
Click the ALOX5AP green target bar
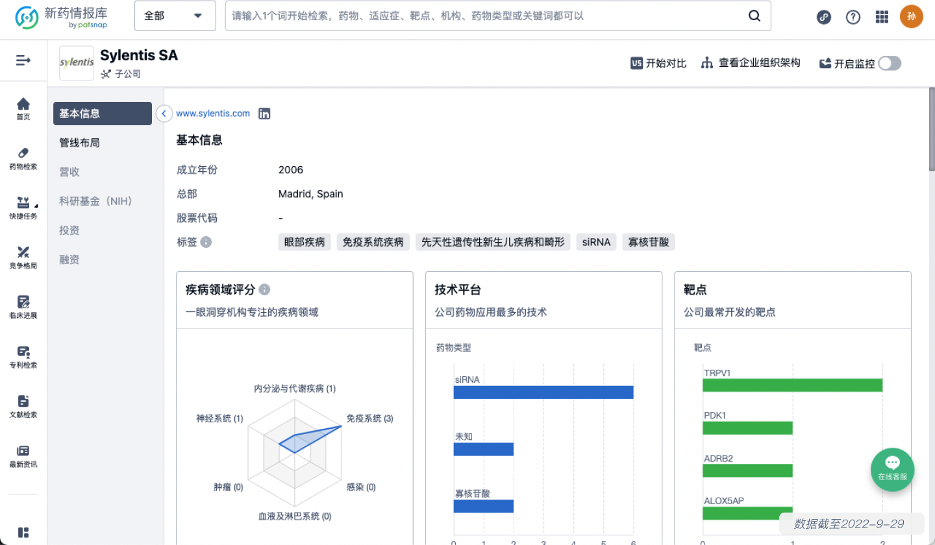(748, 513)
